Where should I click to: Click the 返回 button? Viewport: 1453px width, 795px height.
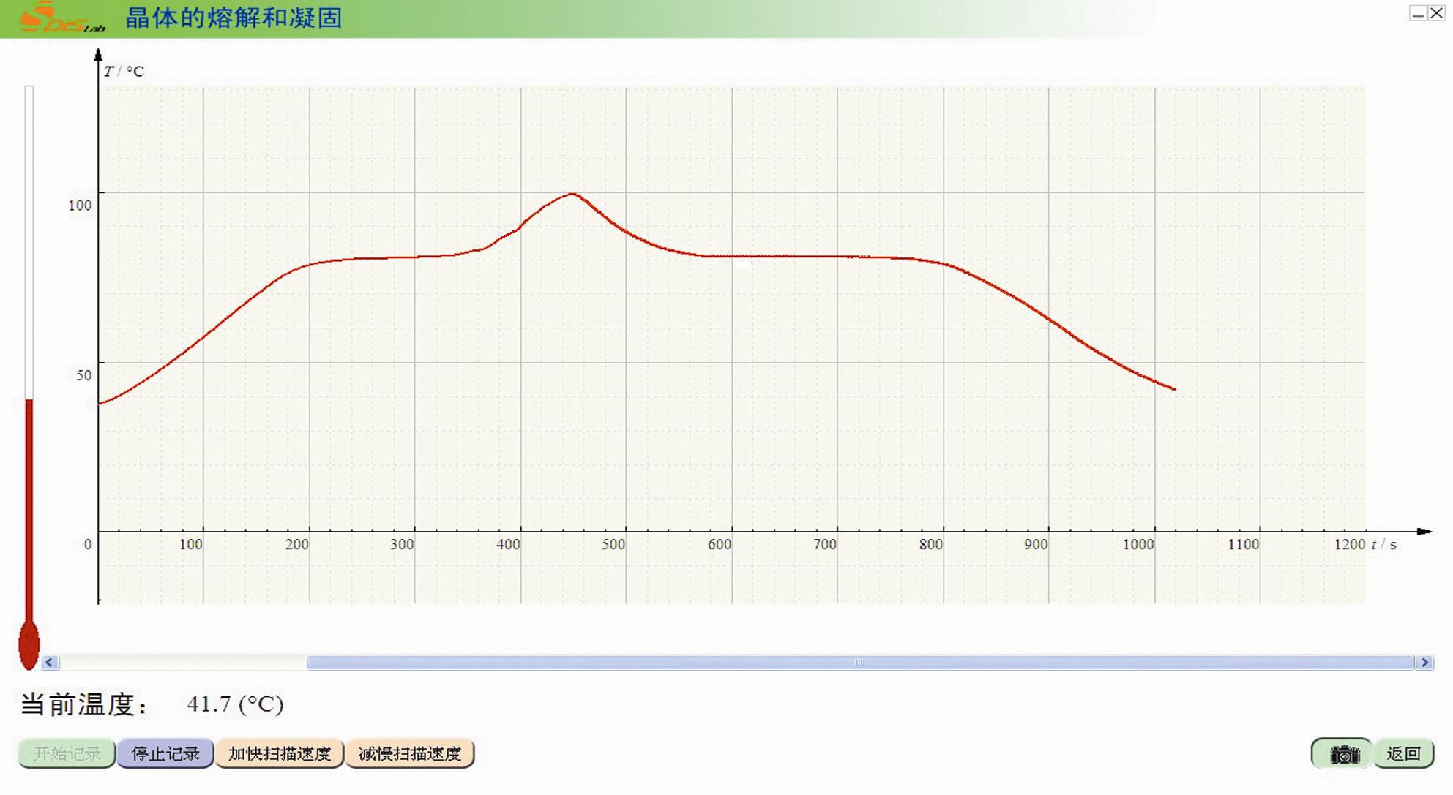coord(1403,753)
